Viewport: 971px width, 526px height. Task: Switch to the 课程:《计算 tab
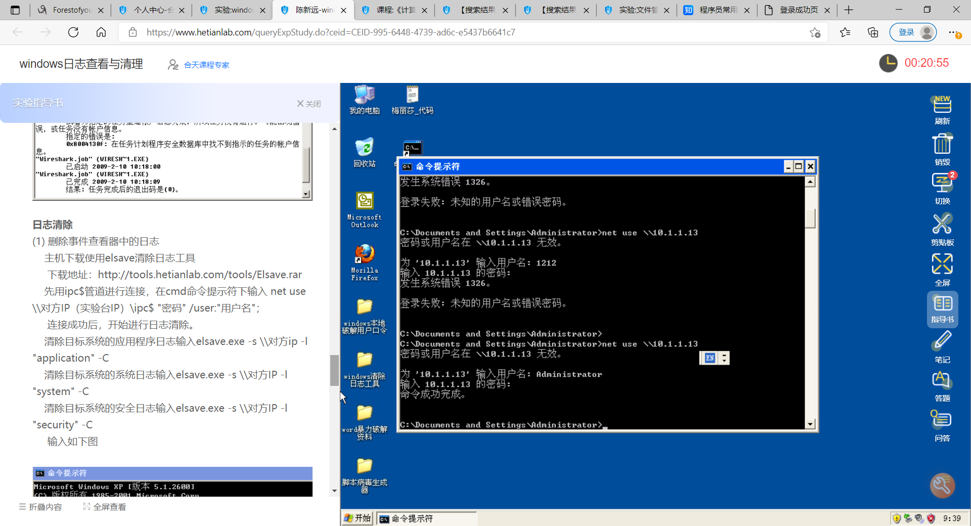(x=394, y=10)
